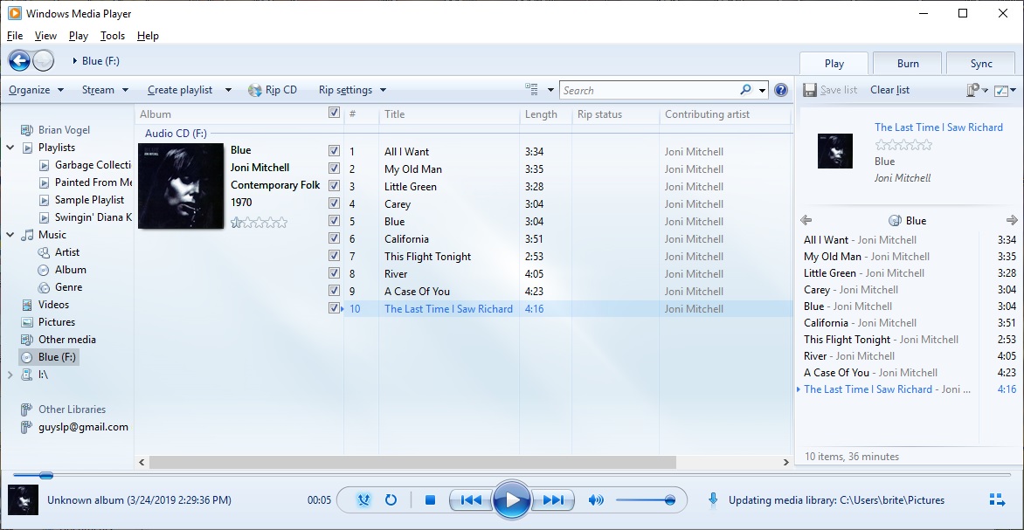Collapse the Playlists tree node
Viewport: 1024px width, 530px height.
10,148
